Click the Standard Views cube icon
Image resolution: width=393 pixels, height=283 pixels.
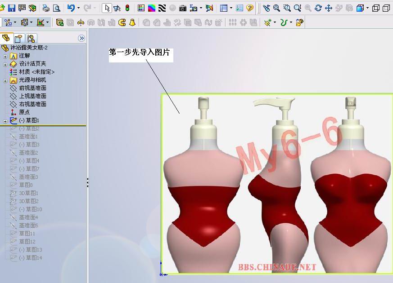click(x=360, y=8)
